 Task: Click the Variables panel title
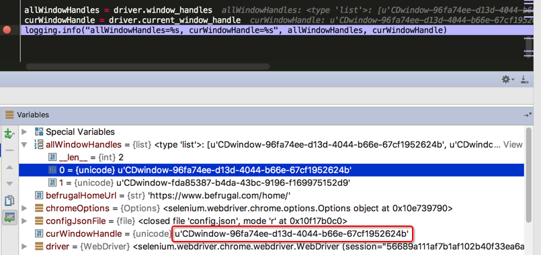pos(33,115)
